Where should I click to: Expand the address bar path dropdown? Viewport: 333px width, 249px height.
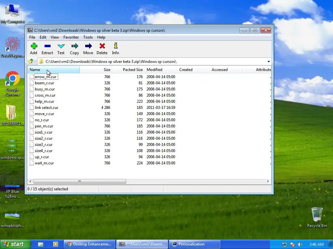point(269,61)
